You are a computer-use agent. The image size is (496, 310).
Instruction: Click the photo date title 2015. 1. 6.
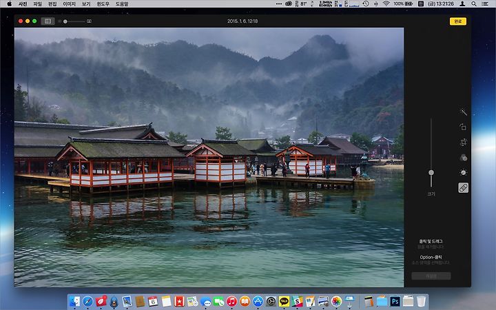(x=242, y=21)
